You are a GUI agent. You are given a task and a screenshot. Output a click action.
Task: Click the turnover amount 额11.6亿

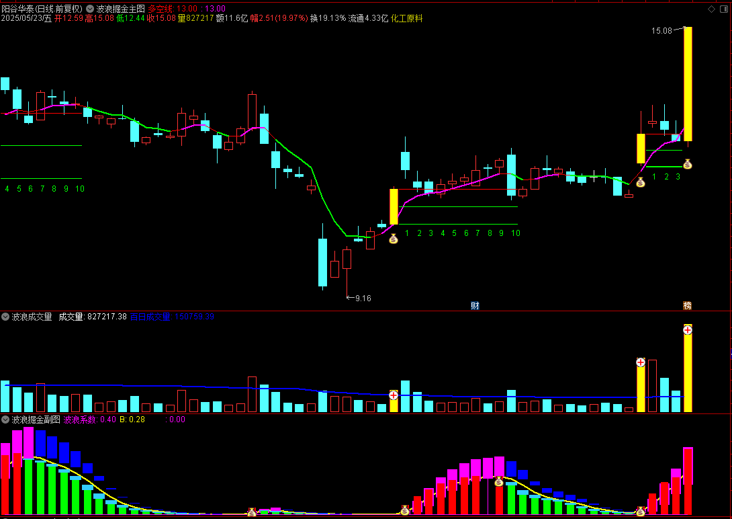point(232,18)
